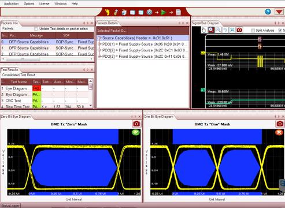This screenshot has height=208, width=285.
Task: Select the Packets Info tab
Action: pos(9,23)
